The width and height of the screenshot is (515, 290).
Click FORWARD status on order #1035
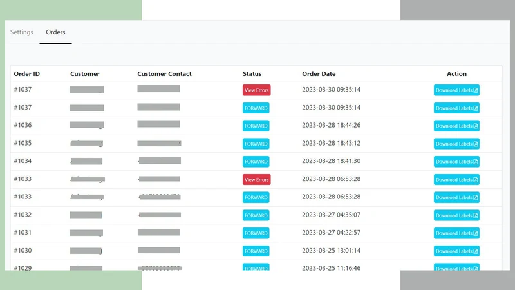(256, 144)
